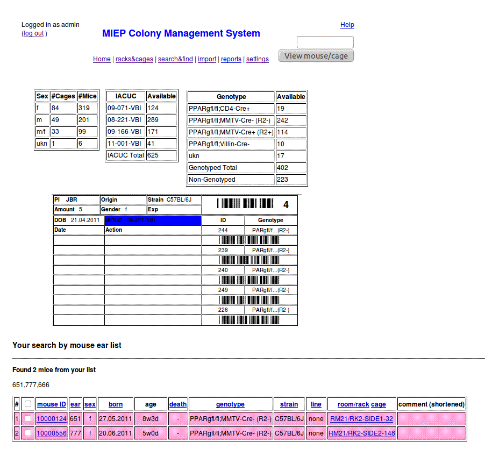The width and height of the screenshot is (485, 449).
Task: Open mouse record 10000124
Action: pyautogui.click(x=52, y=419)
